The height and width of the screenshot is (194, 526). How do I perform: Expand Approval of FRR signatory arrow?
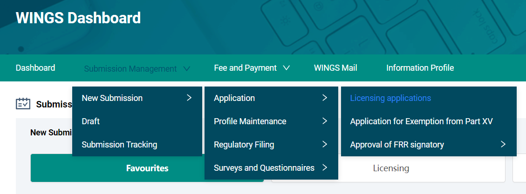pyautogui.click(x=503, y=144)
